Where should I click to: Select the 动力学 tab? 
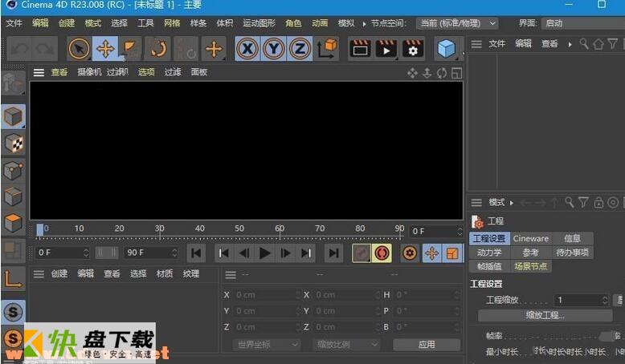coord(489,253)
